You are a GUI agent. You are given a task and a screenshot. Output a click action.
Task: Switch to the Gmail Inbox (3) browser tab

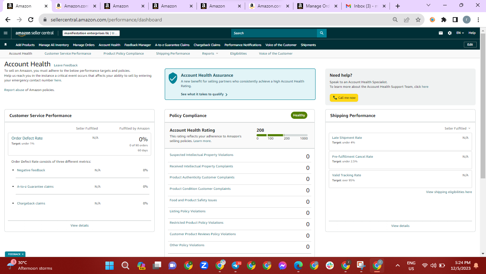click(366, 6)
